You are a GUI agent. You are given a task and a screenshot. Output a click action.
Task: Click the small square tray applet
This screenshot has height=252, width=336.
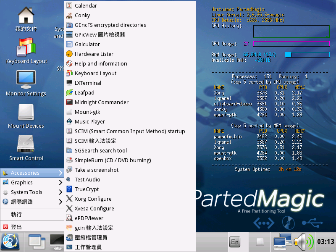pyautogui.click(x=260, y=242)
